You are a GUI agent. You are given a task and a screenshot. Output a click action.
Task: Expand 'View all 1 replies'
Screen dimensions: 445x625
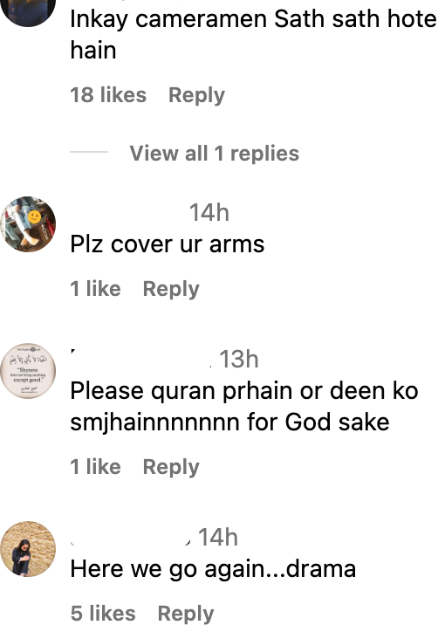[215, 154]
